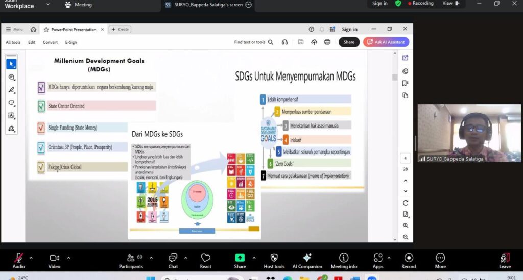Viewport: 523px width, 280px height.
Task: Expand the Video options chevron
Action: tap(68, 258)
